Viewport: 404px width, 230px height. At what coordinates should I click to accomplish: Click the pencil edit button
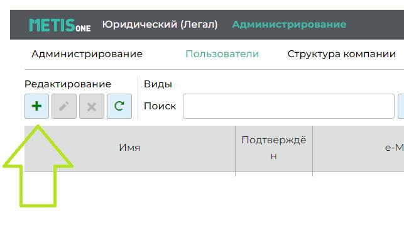[x=64, y=106]
